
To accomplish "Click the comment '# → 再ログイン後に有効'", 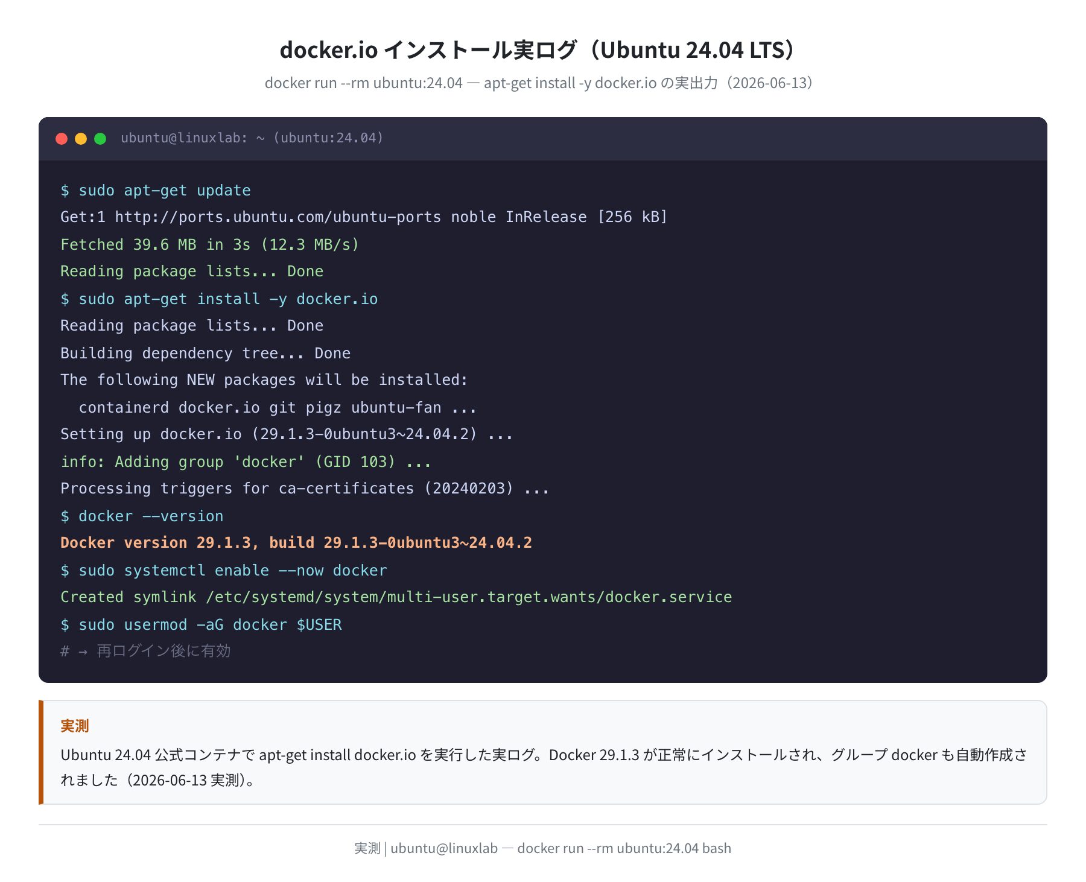I will pyautogui.click(x=145, y=651).
